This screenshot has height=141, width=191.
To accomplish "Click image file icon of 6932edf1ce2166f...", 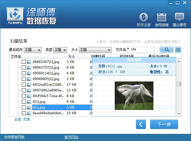I will pos(29,85).
